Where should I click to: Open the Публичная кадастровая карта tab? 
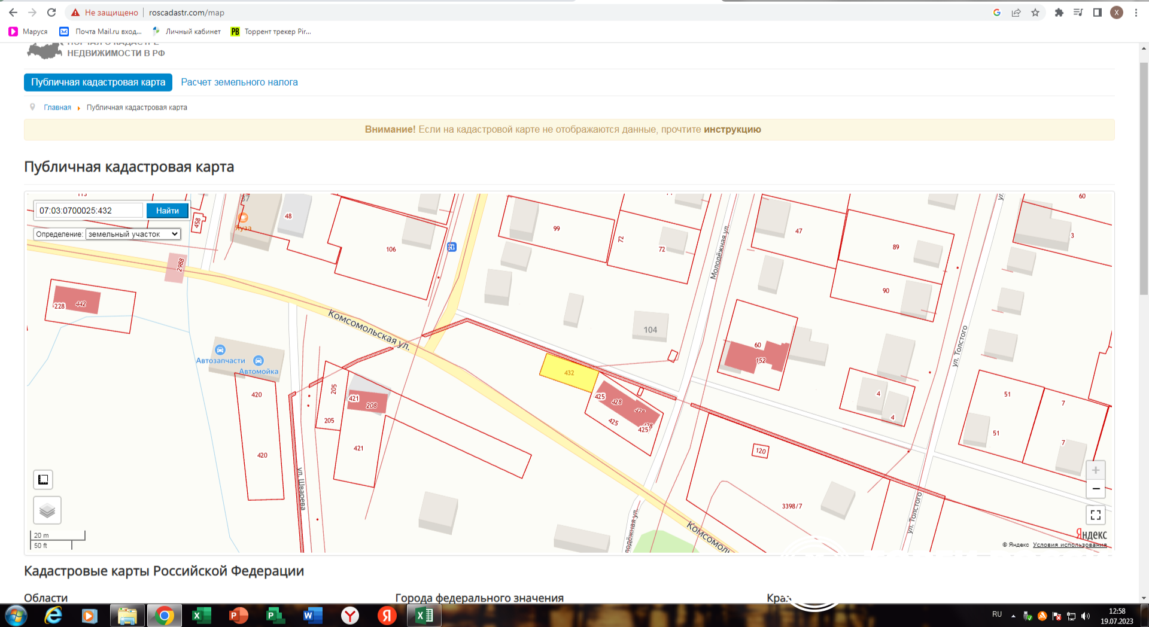[x=98, y=83]
